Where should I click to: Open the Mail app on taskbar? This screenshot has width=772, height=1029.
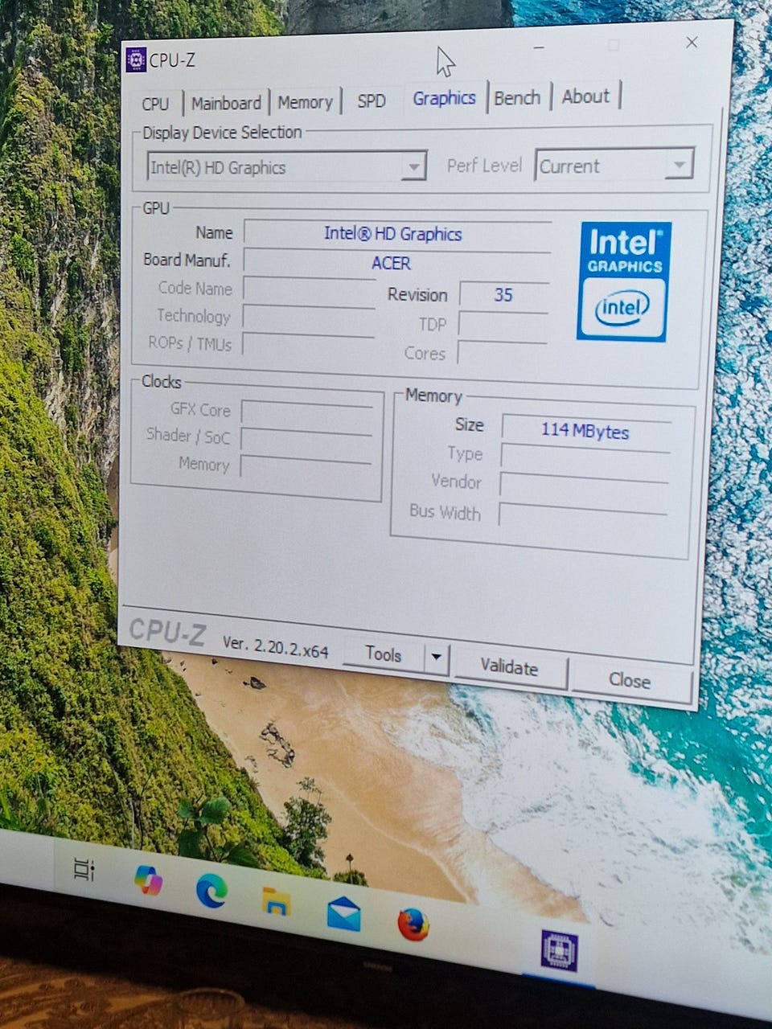(343, 914)
